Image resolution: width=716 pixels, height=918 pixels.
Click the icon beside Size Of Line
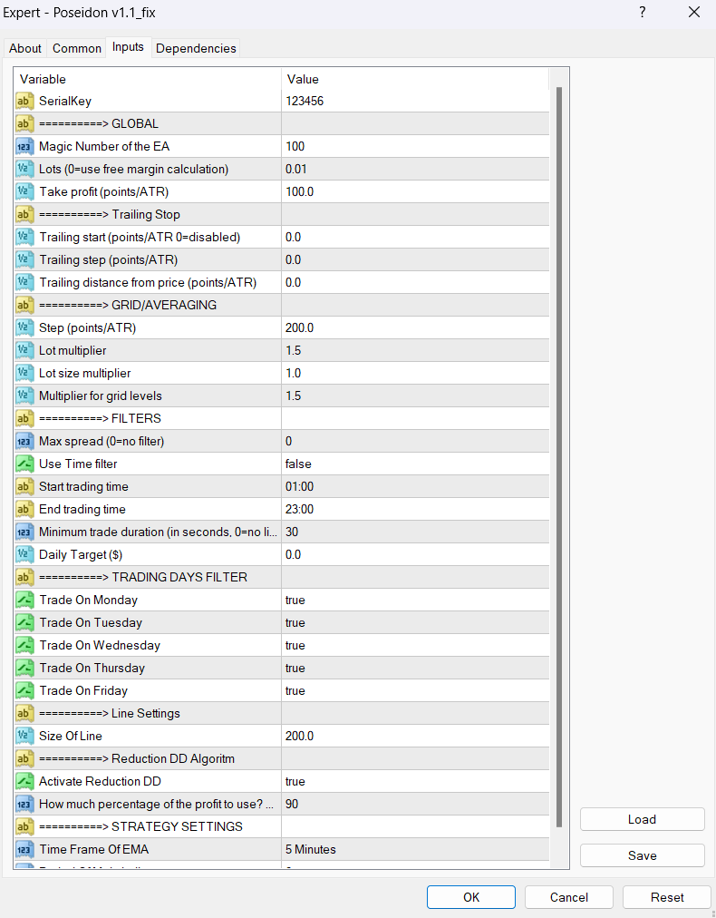pos(25,736)
